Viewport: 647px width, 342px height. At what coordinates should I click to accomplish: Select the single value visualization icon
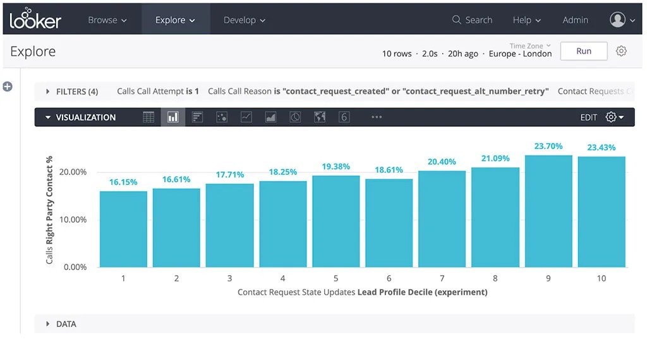[x=344, y=117]
